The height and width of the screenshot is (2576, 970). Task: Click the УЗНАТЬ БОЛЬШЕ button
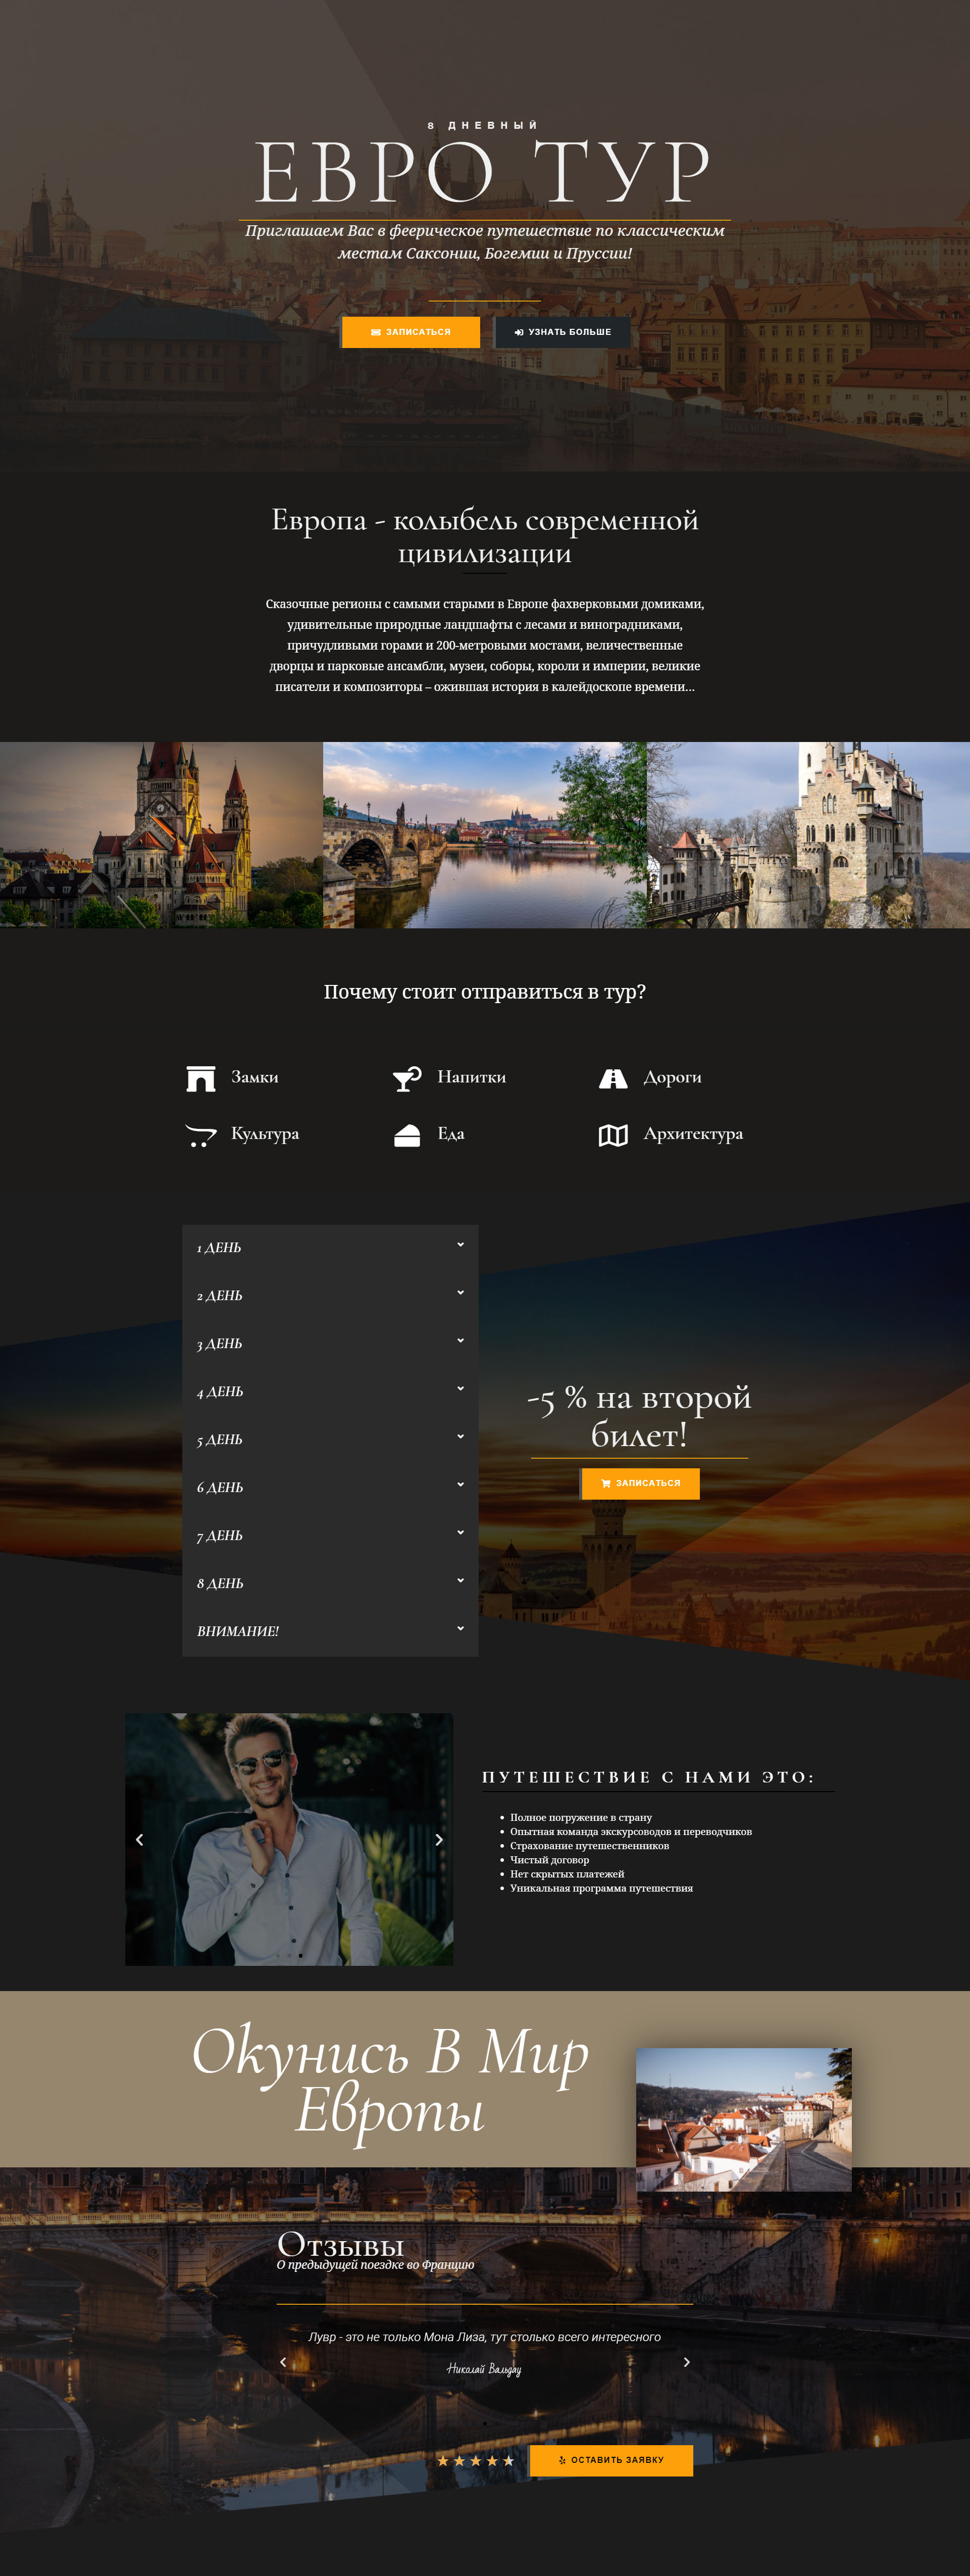coord(562,332)
